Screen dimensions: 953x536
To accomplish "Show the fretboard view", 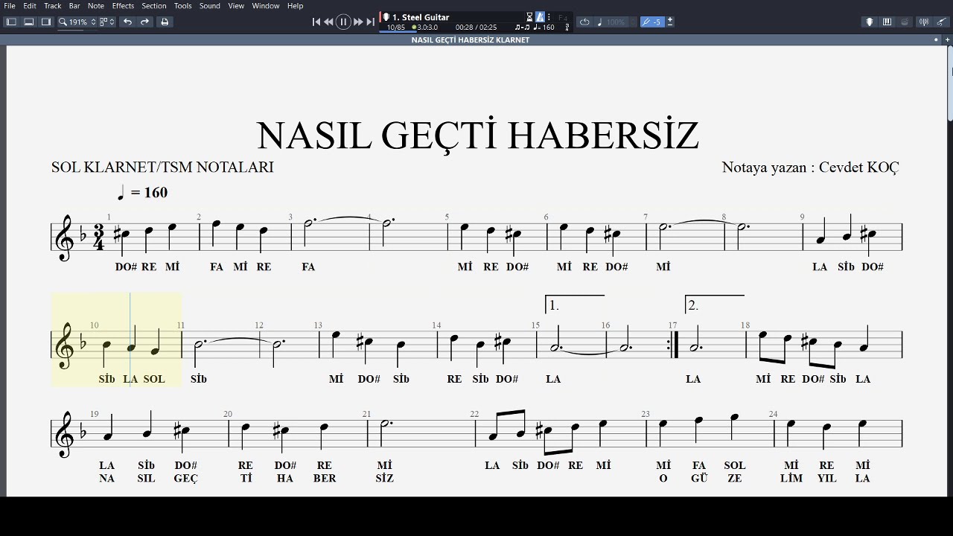I will pyautogui.click(x=869, y=22).
